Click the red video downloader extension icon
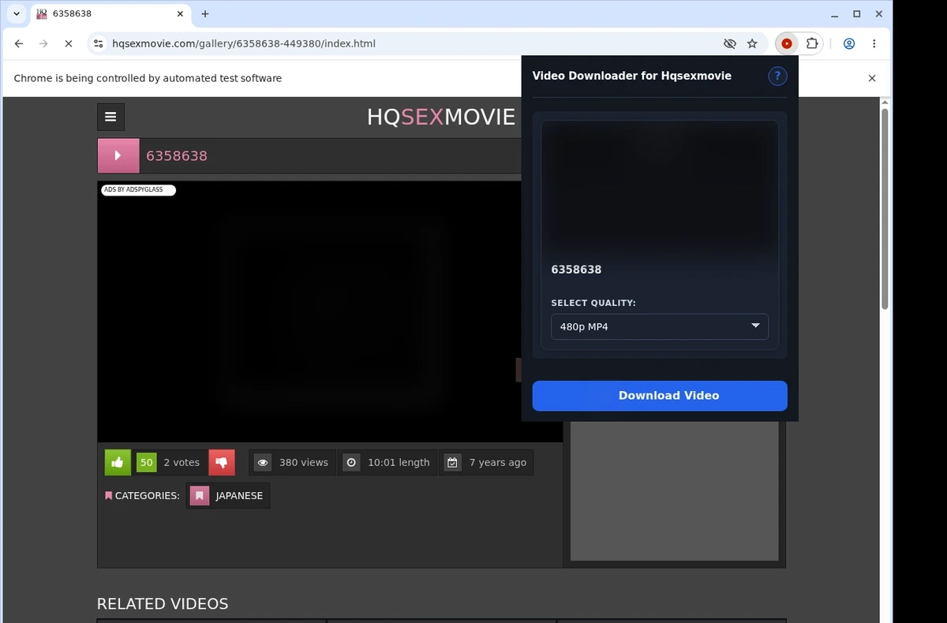This screenshot has width=947, height=623. tap(787, 44)
